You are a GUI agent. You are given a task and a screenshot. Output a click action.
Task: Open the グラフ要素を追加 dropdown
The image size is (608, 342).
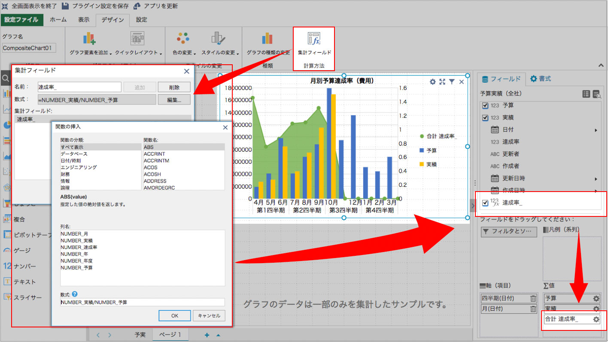coord(90,53)
